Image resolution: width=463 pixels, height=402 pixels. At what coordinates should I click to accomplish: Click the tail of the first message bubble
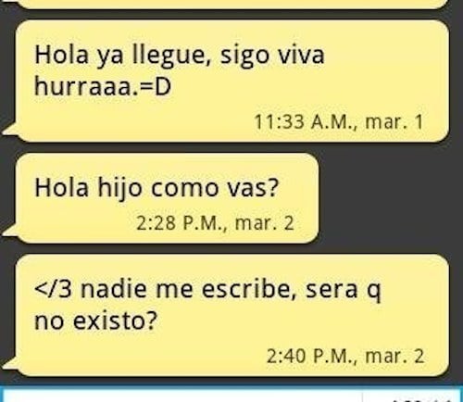(x=9, y=130)
